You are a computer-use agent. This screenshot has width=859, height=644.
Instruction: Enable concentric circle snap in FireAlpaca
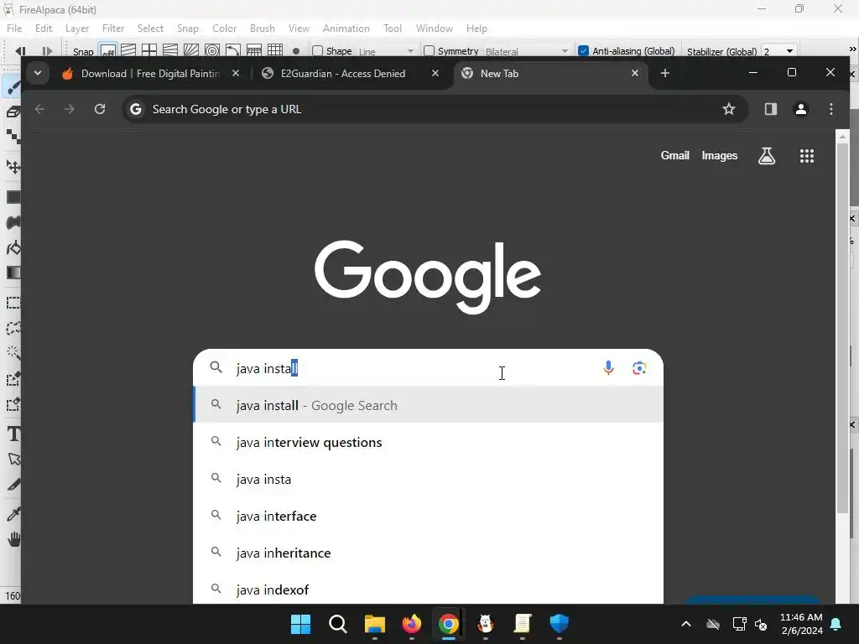pos(212,50)
